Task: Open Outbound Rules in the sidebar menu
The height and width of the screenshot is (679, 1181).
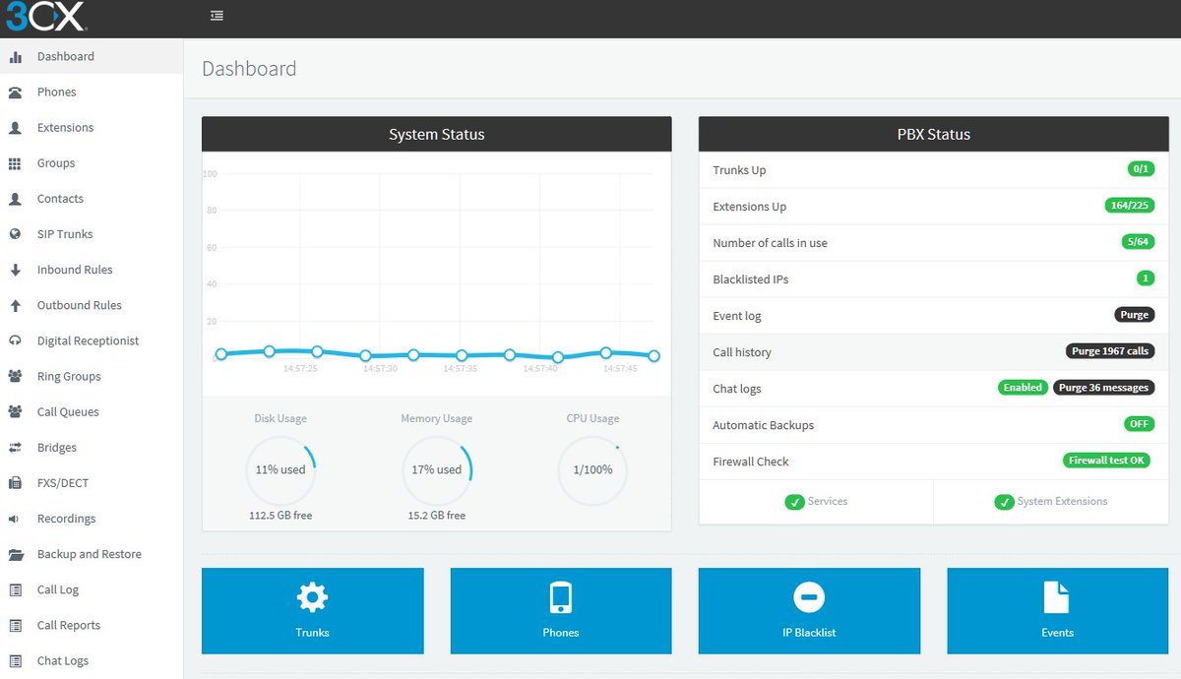Action: tap(92, 305)
